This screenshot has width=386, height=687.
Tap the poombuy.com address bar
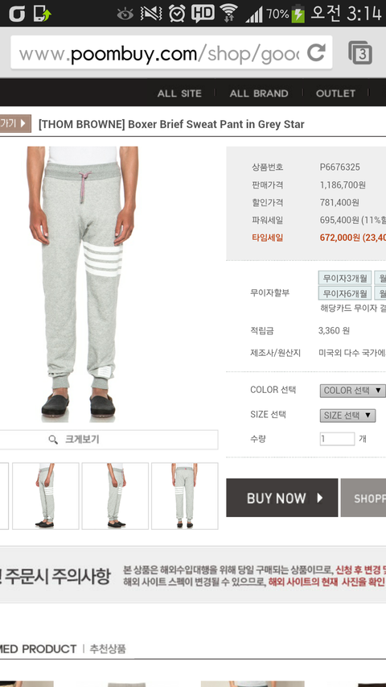click(x=159, y=53)
